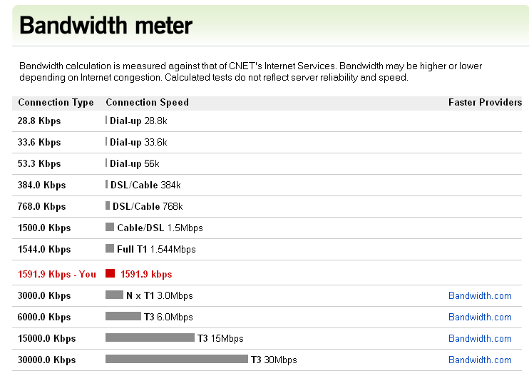Click the 30000.0 Kbps connection type cell
The image size is (529, 376).
click(46, 360)
